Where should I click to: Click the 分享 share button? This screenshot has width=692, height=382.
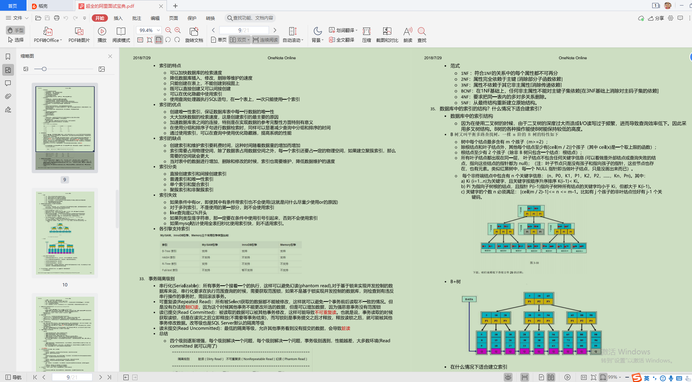[656, 18]
